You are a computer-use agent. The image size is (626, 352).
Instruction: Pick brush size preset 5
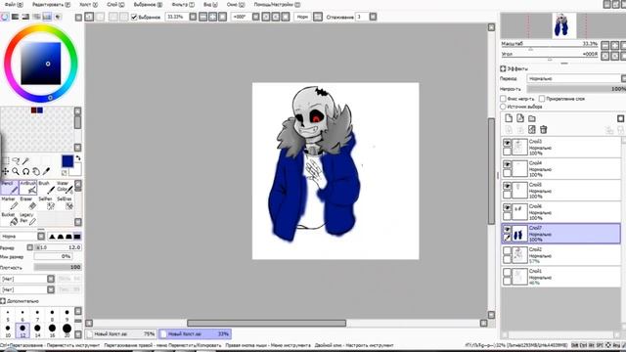click(x=8, y=315)
